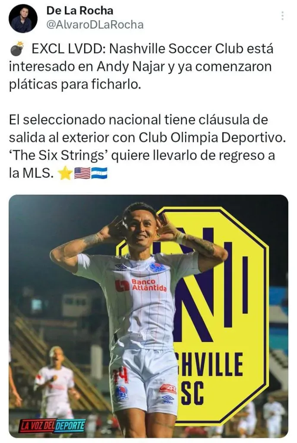
Task: Open the three-dot tweet options menu
Action: click(x=282, y=16)
